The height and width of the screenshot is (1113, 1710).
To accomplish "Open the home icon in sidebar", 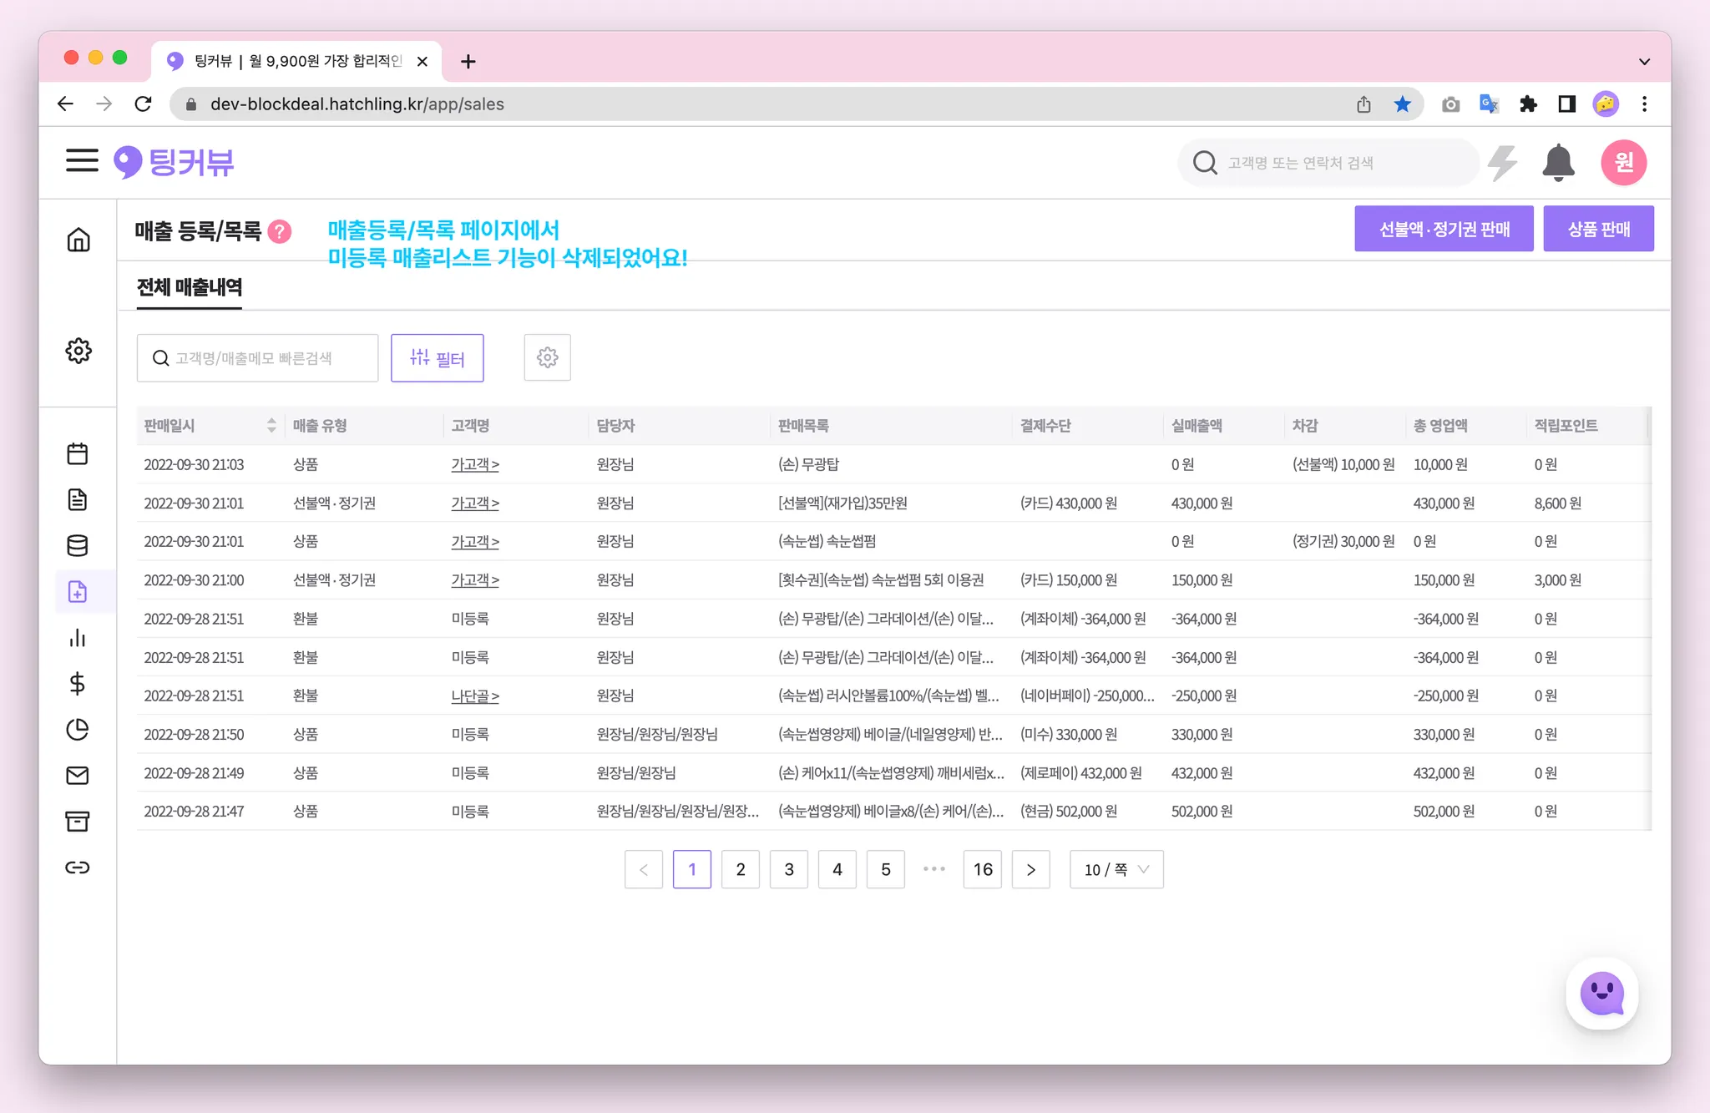I will coord(78,240).
